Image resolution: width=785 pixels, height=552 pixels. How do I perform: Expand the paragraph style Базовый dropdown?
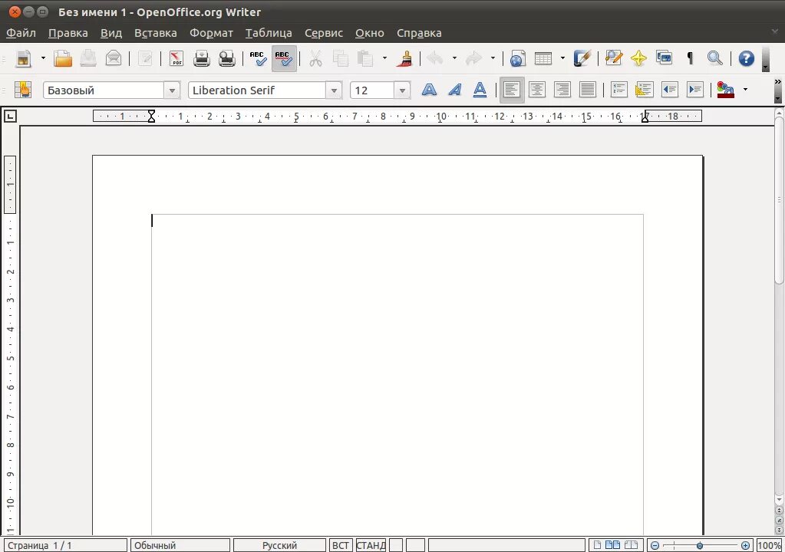tap(172, 90)
